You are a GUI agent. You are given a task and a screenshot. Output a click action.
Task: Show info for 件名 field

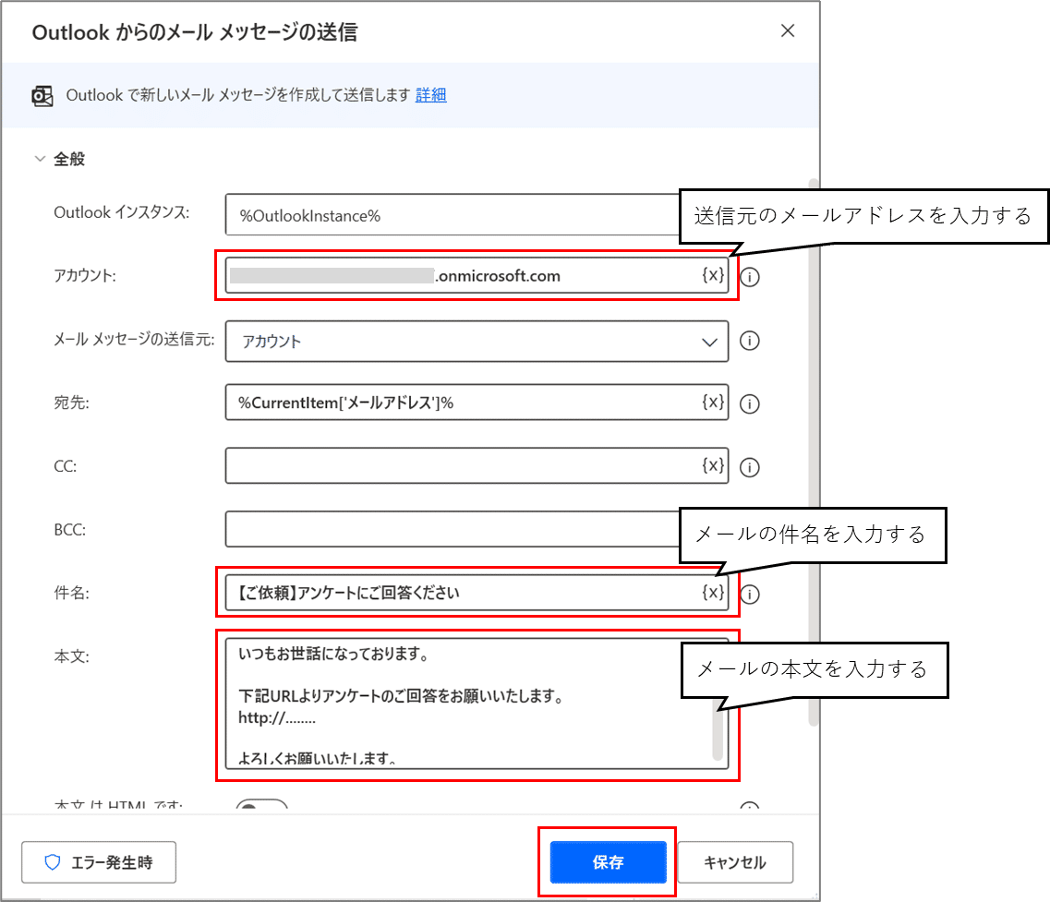(749, 594)
